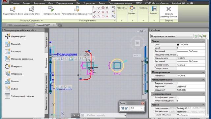Toggle the PICKADD icon in the Свойства panel

point(196,36)
